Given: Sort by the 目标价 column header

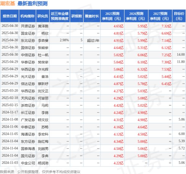Looking at the screenshot, I should tap(179, 16).
